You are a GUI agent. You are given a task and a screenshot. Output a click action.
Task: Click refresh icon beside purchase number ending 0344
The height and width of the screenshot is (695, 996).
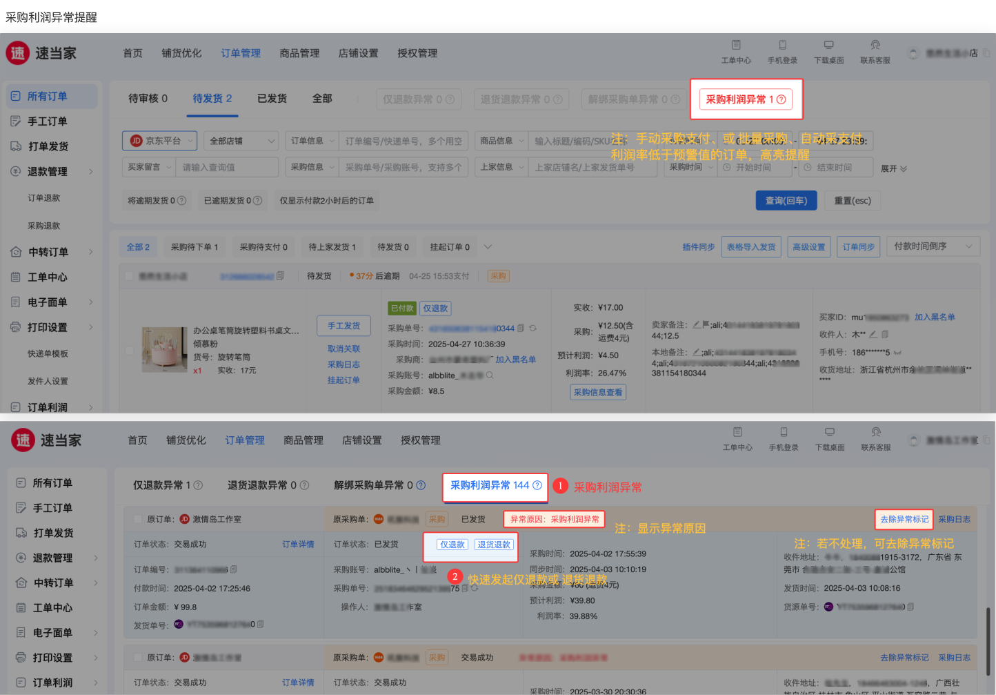click(x=532, y=329)
